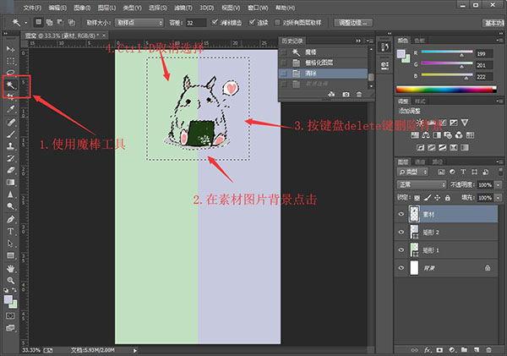Open History panel flyout menu
507x356 pixels.
click(x=369, y=41)
